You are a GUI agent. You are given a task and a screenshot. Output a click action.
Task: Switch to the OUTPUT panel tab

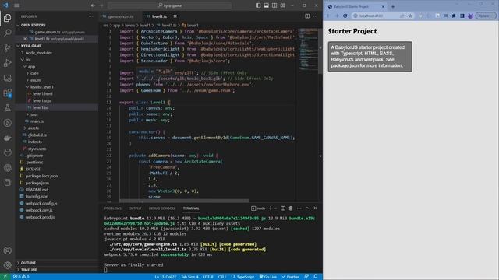coord(135,208)
